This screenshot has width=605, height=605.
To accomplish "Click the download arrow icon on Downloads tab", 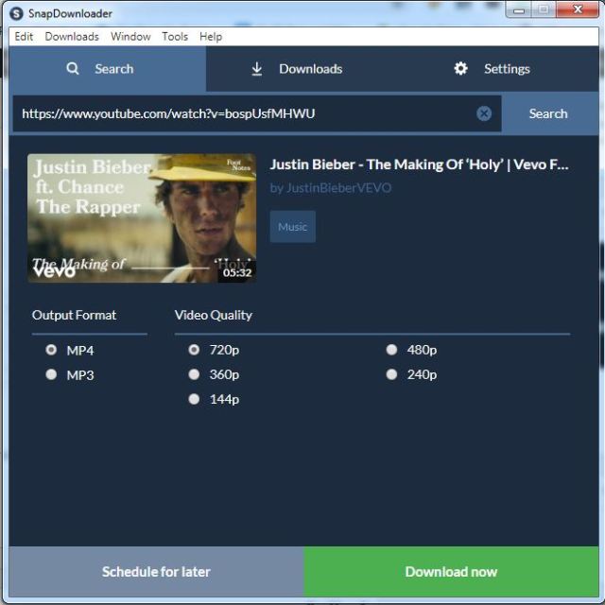I will pyautogui.click(x=256, y=69).
